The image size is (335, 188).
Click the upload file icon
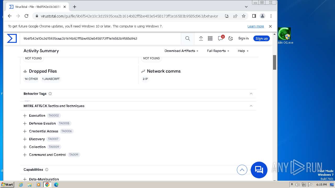(201, 38)
